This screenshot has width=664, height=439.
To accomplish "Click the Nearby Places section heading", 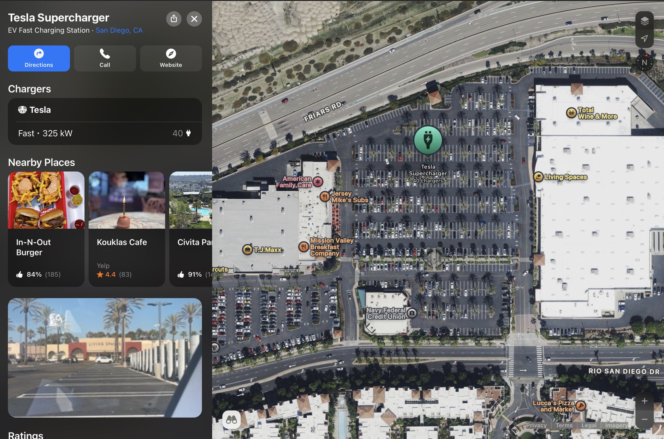I will [x=41, y=162].
